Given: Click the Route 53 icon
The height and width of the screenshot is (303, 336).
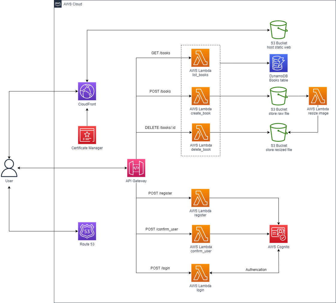Looking at the screenshot, I should coord(87,231).
